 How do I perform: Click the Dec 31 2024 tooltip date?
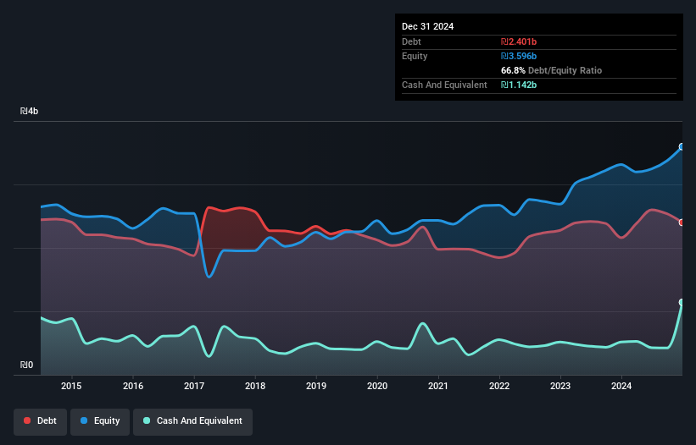coord(427,26)
